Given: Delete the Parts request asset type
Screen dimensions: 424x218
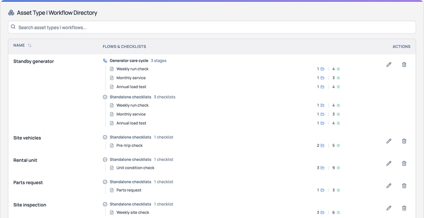Looking at the screenshot, I should pyautogui.click(x=404, y=186).
